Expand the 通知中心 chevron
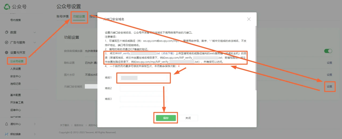The width and height of the screenshot is (342, 139). (35, 124)
